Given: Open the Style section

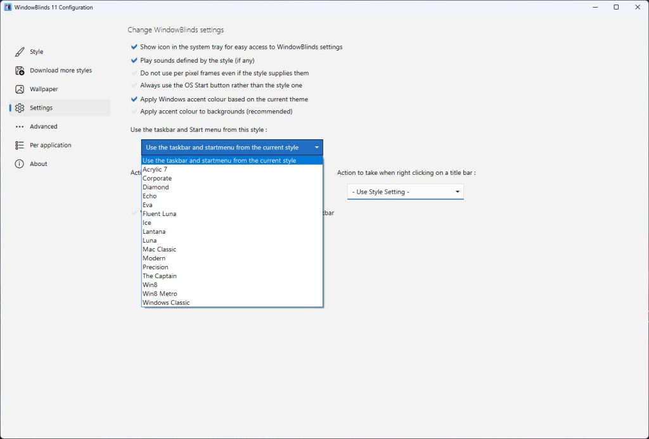Looking at the screenshot, I should [x=60, y=52].
